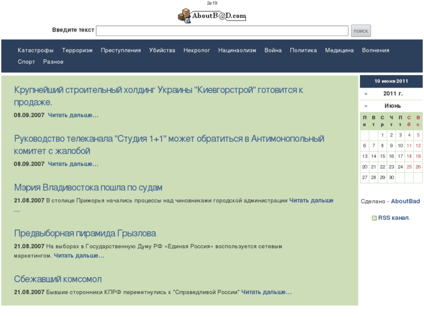Go to previous month before Июнь

pos(366,106)
